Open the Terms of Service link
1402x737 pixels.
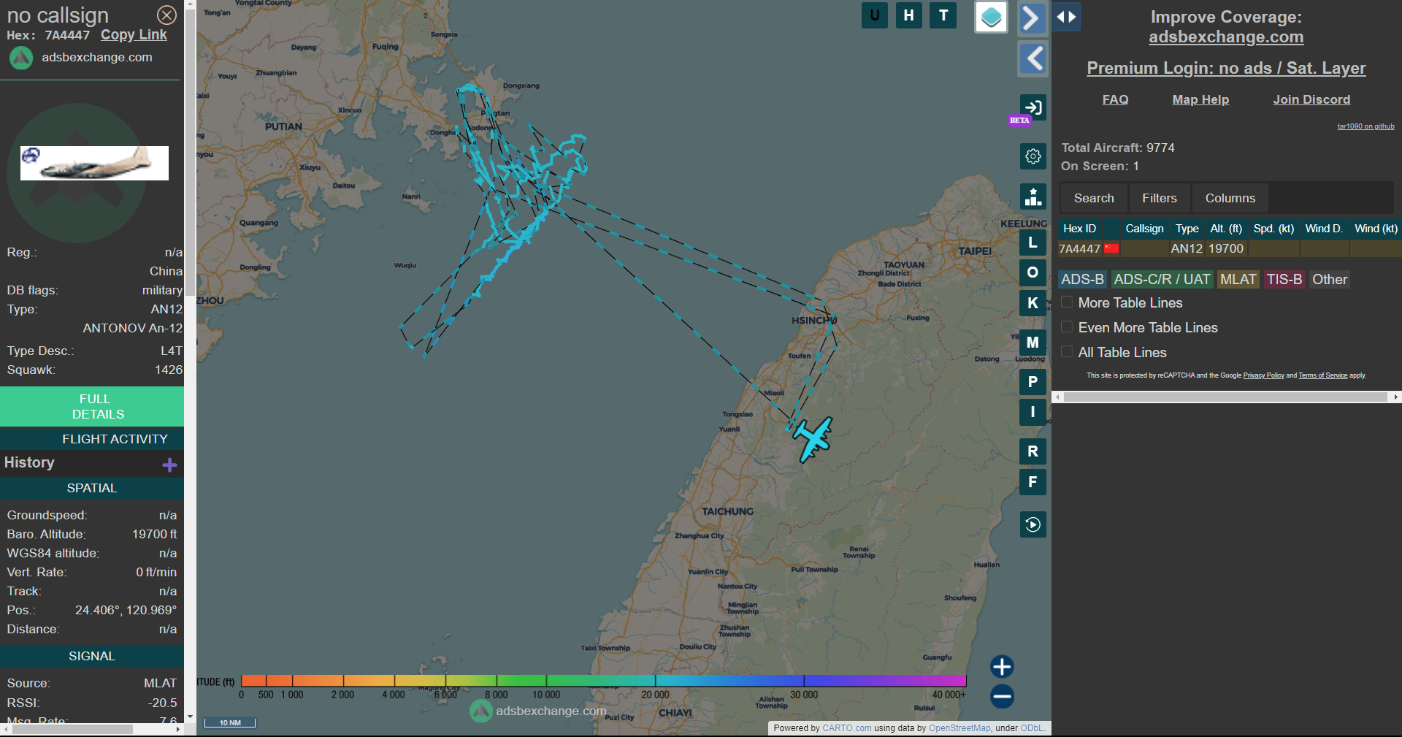pos(1322,375)
